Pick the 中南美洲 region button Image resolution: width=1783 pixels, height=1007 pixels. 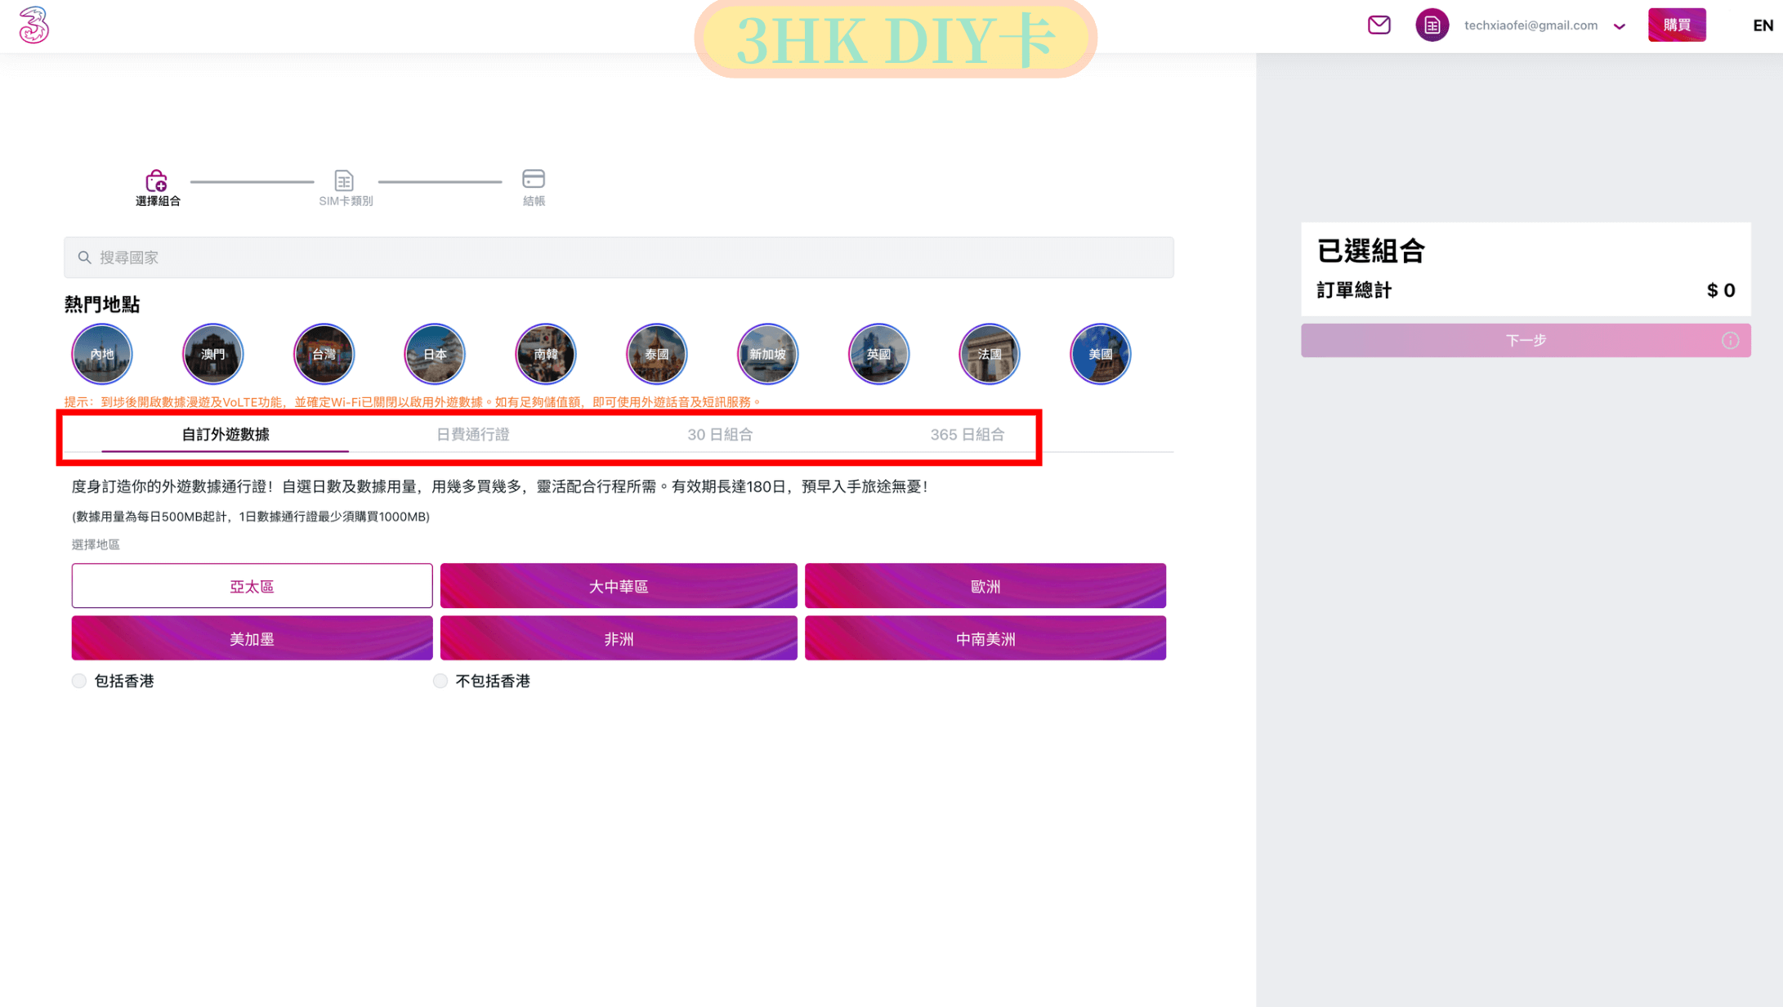click(985, 638)
